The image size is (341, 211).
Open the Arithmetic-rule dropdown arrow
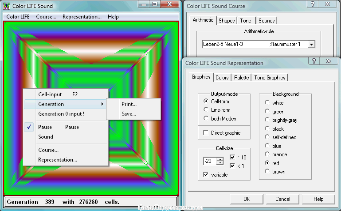coord(311,45)
